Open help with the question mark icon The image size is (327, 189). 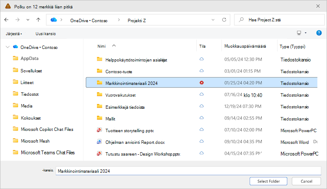[319, 33]
